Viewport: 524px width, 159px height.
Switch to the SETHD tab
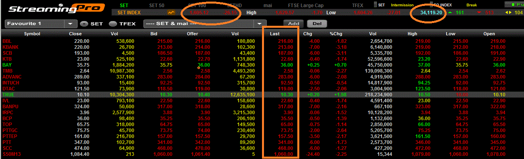tap(234, 5)
